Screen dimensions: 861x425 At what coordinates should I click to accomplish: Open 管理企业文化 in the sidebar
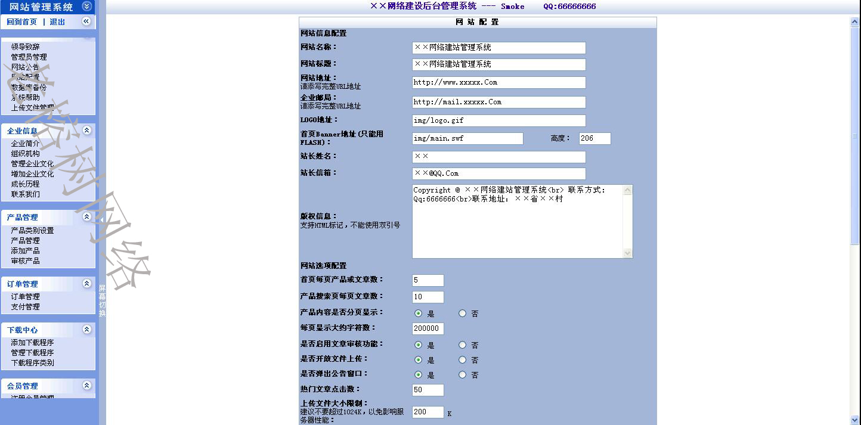point(32,163)
